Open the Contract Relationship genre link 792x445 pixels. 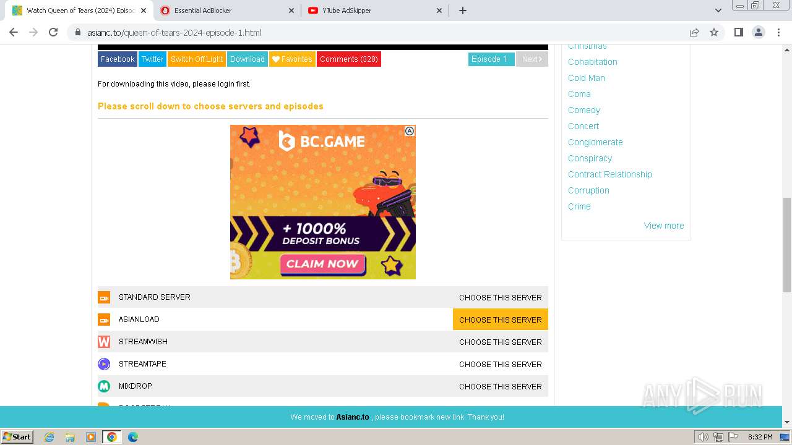click(610, 174)
